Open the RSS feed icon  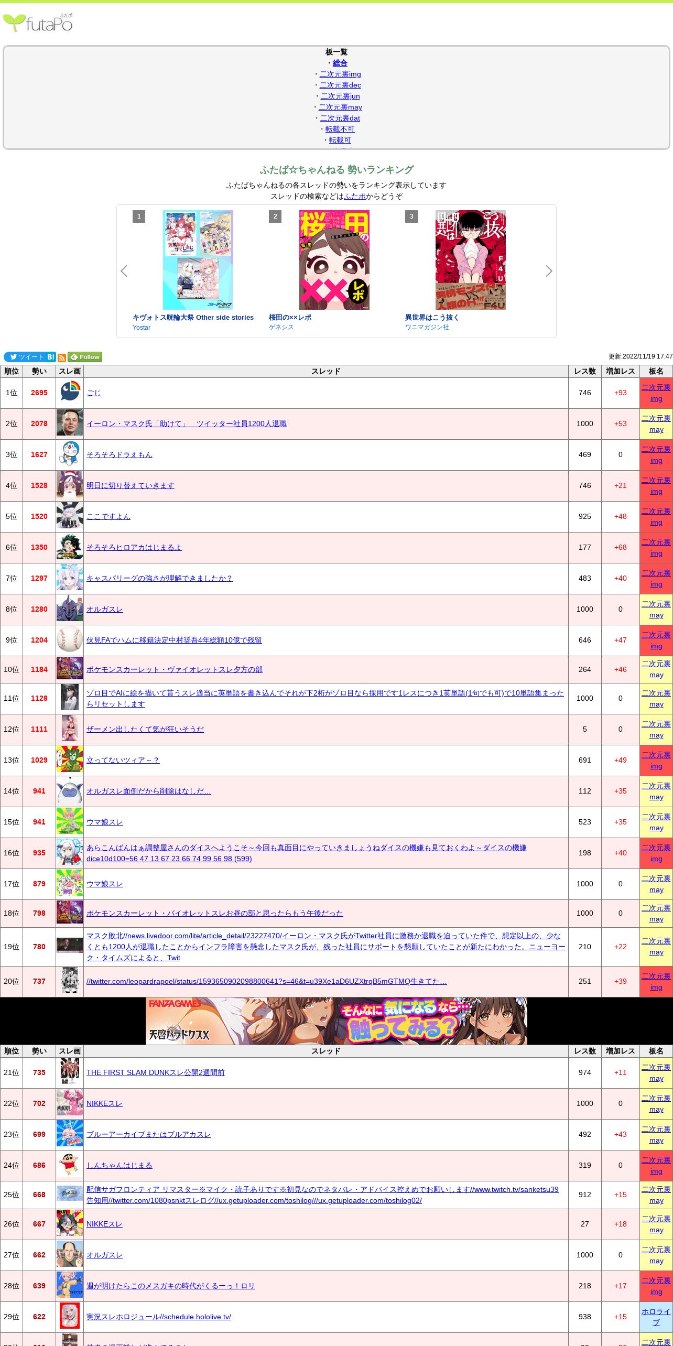coord(62,357)
